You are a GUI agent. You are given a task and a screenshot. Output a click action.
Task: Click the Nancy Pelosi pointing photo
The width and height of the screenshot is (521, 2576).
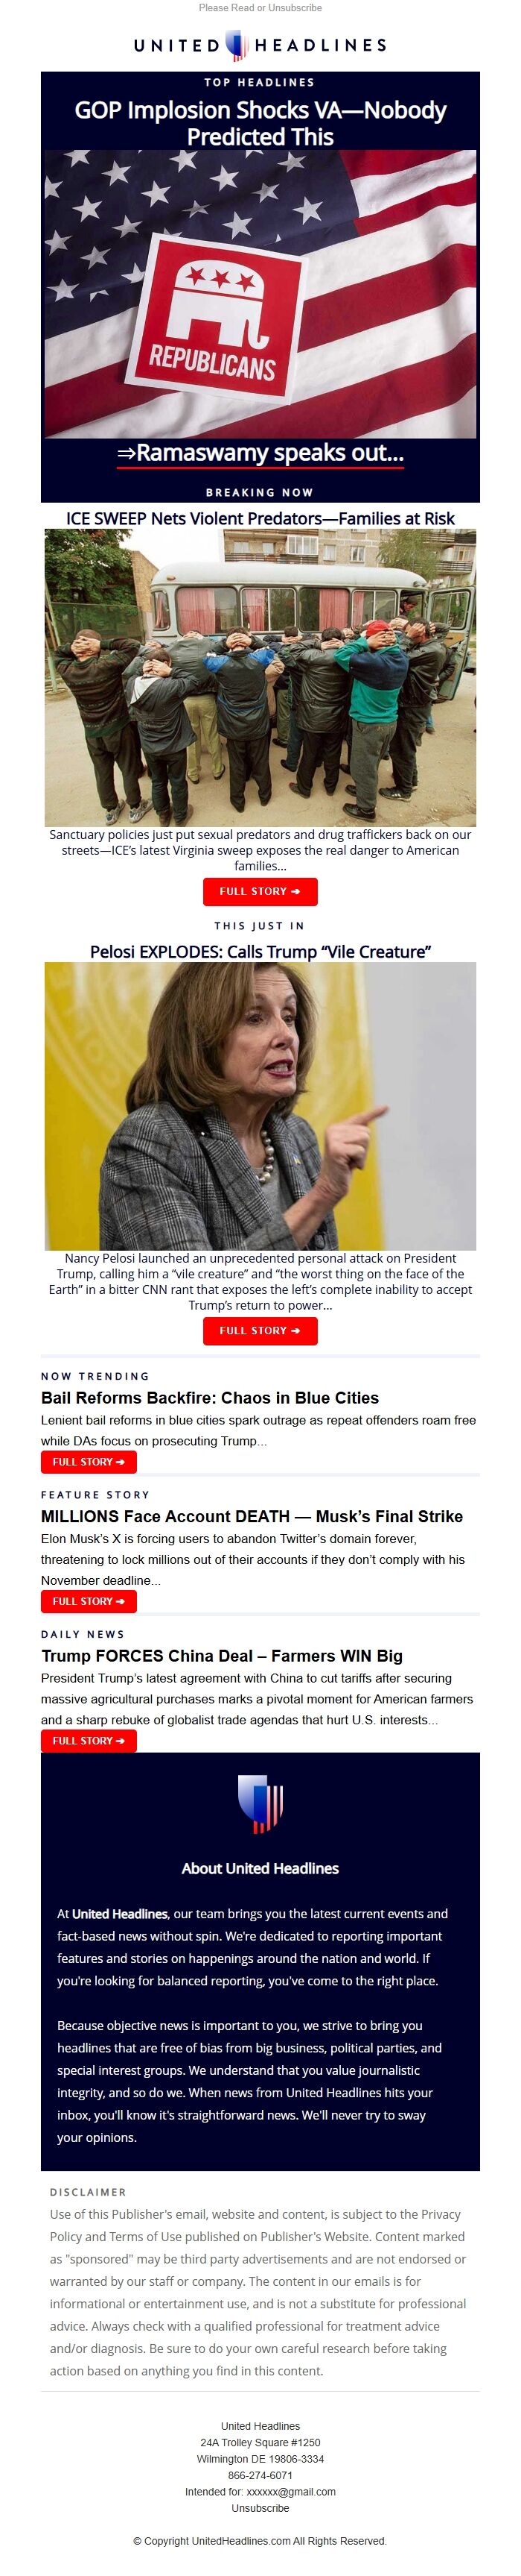pyautogui.click(x=260, y=1106)
